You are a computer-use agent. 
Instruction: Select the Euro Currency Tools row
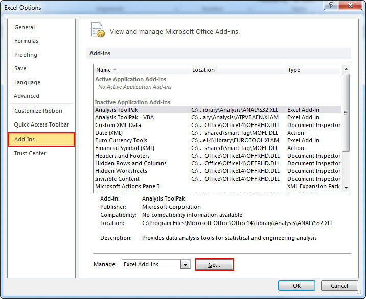click(218, 140)
